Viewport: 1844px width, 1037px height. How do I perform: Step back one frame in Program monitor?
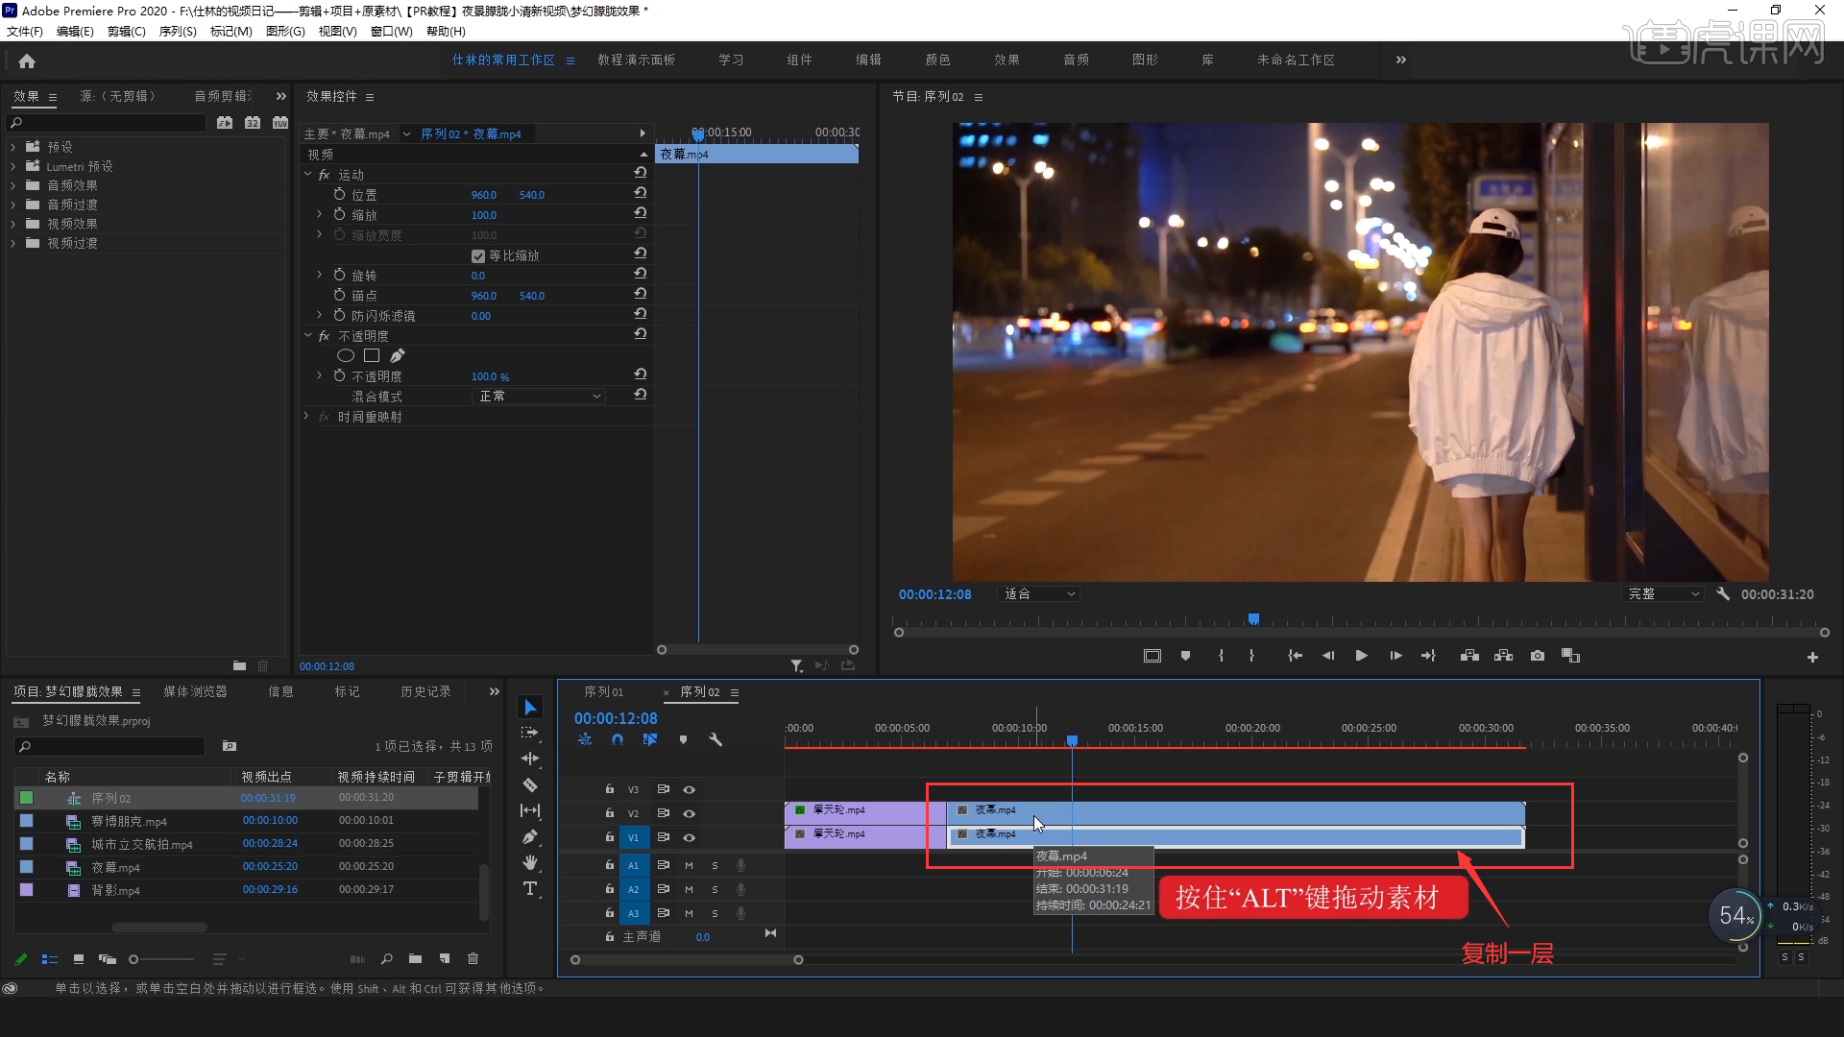click(x=1328, y=656)
